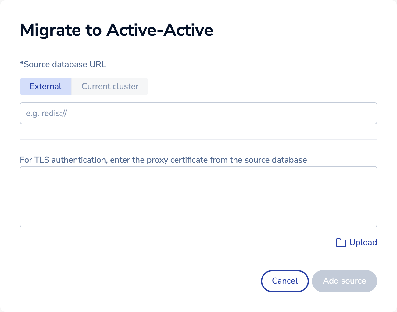Place cursor in the redis URL input
The height and width of the screenshot is (312, 397).
[x=198, y=113]
